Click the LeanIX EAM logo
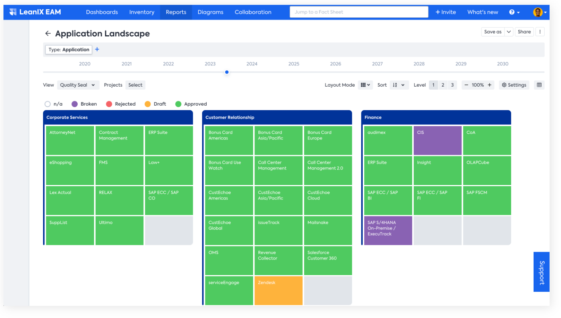 tap(35, 12)
